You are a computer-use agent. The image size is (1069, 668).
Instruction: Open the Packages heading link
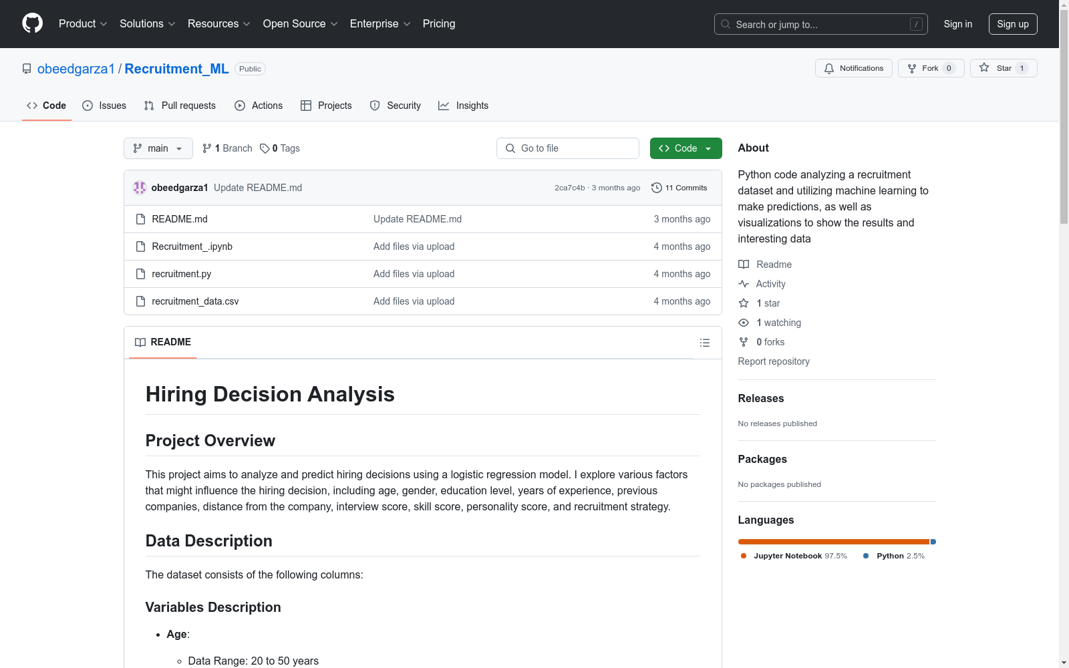pos(762,459)
